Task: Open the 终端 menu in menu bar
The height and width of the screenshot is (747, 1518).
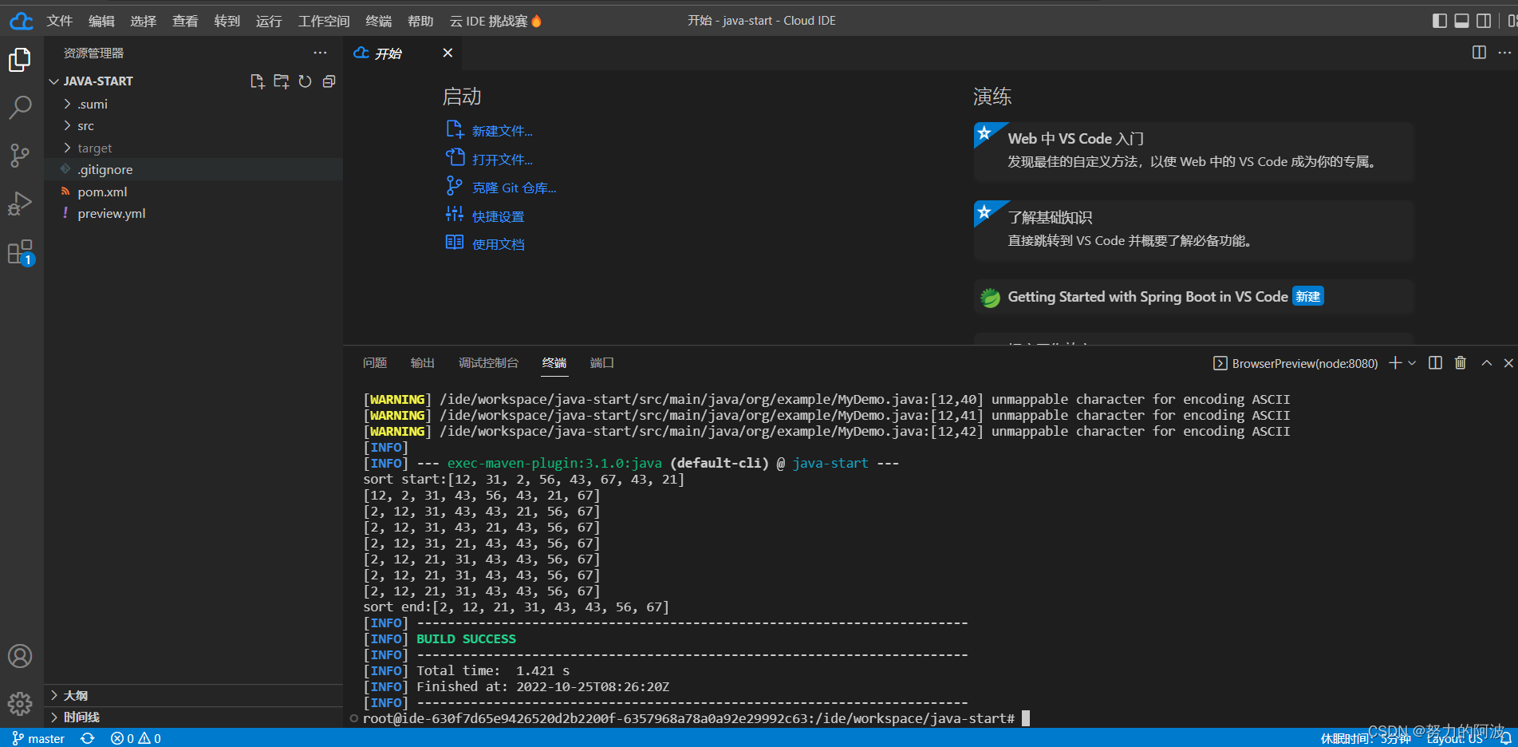Action: coord(378,21)
